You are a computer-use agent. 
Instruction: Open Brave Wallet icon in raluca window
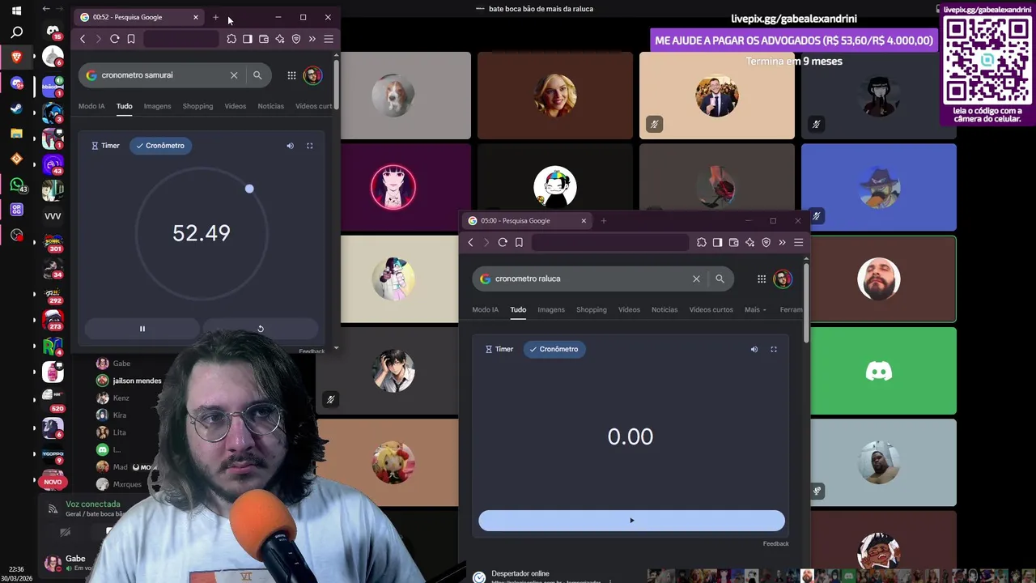click(733, 242)
